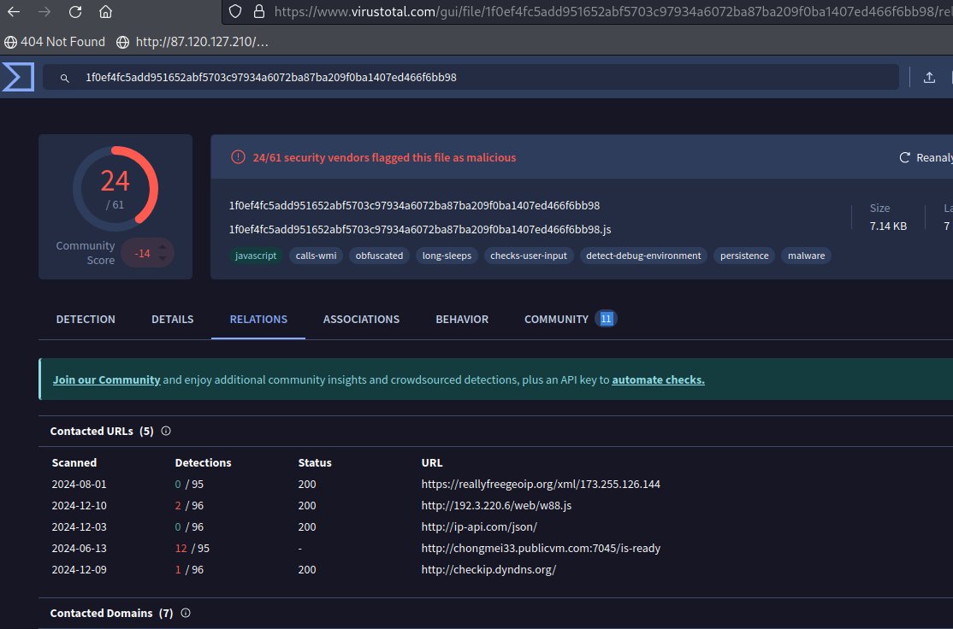
Task: Click the VirusTotal hash search field
Action: 471,77
